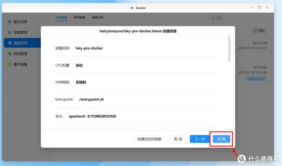This screenshot has width=282, height=166.
Task: Open 容器管理 in the sidebar
Action: [x=20, y=33]
